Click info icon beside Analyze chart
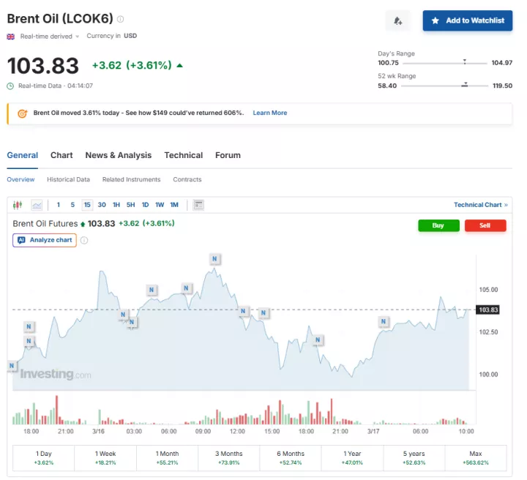This screenshot has width=527, height=480. pyautogui.click(x=84, y=240)
